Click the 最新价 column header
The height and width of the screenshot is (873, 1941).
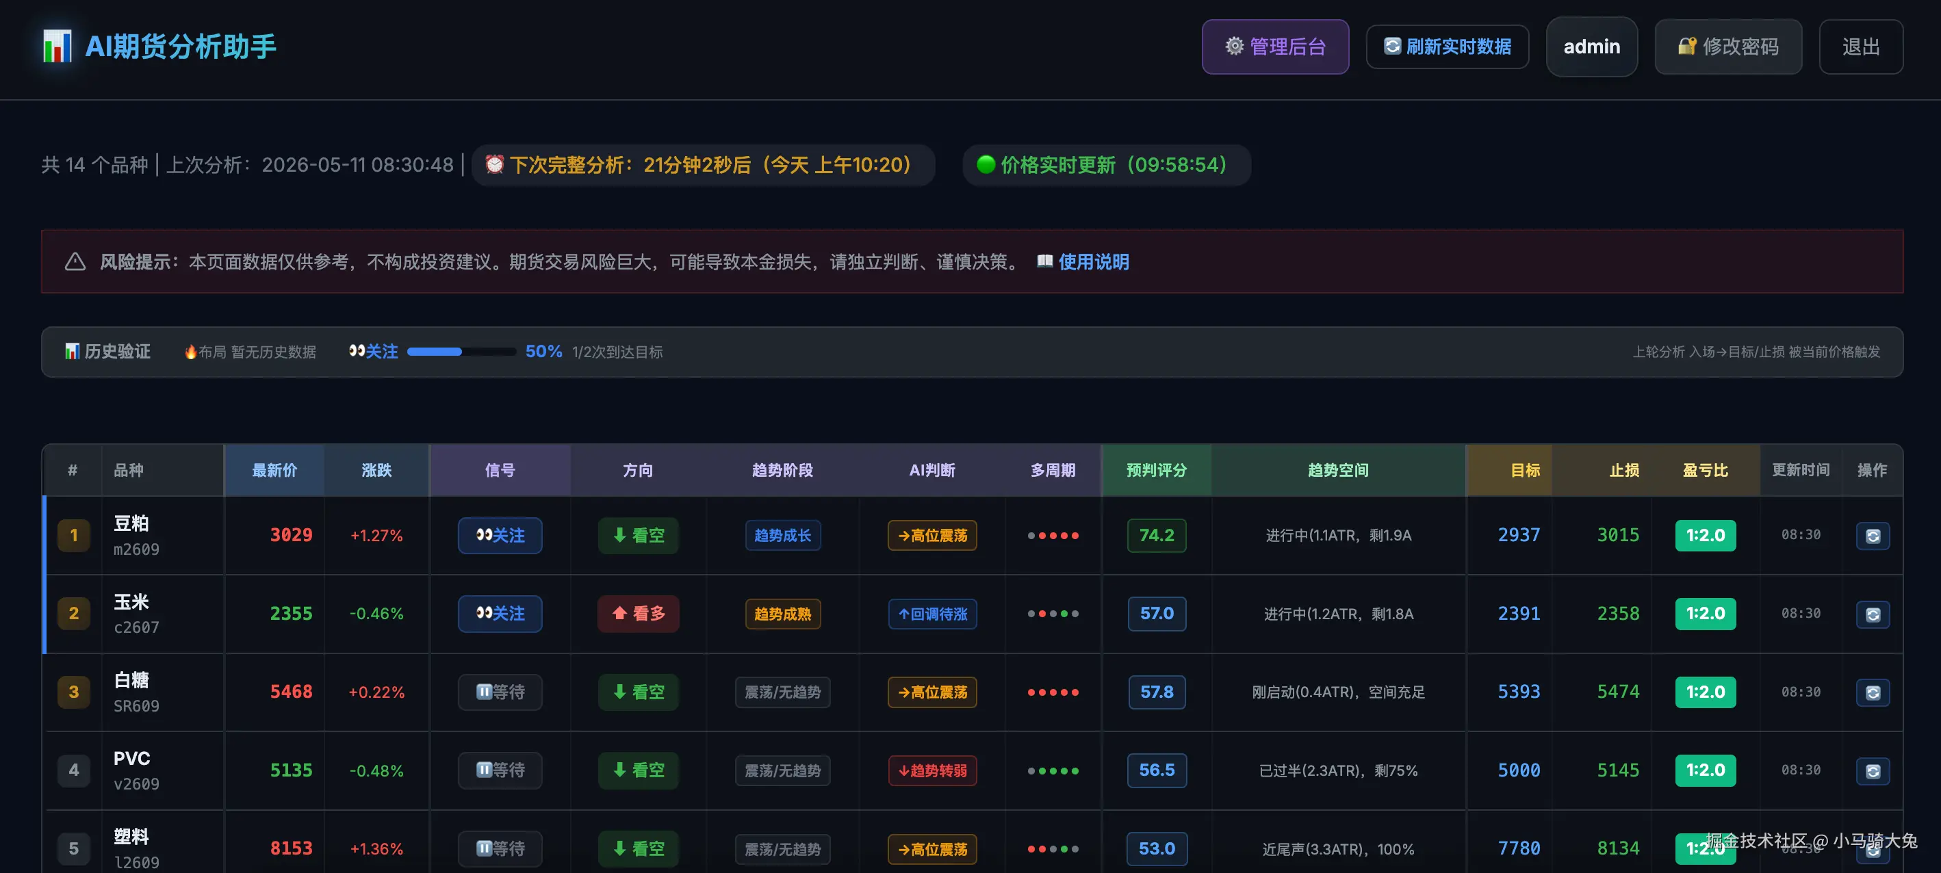pyautogui.click(x=274, y=470)
